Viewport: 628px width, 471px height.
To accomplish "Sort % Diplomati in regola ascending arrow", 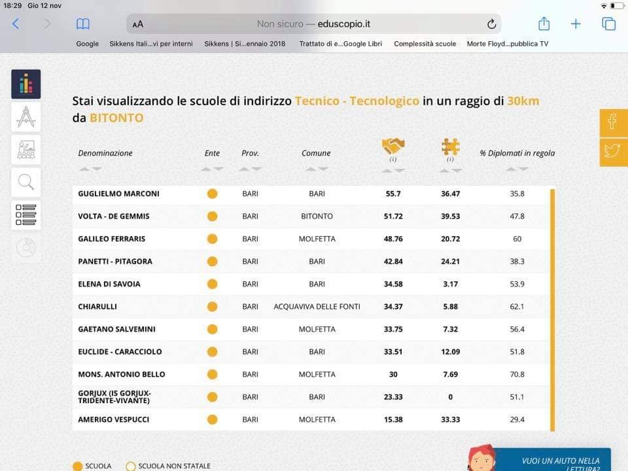I will coord(511,169).
